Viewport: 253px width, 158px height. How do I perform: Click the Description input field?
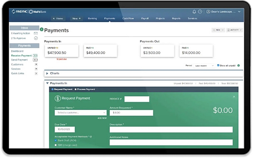click(171, 129)
